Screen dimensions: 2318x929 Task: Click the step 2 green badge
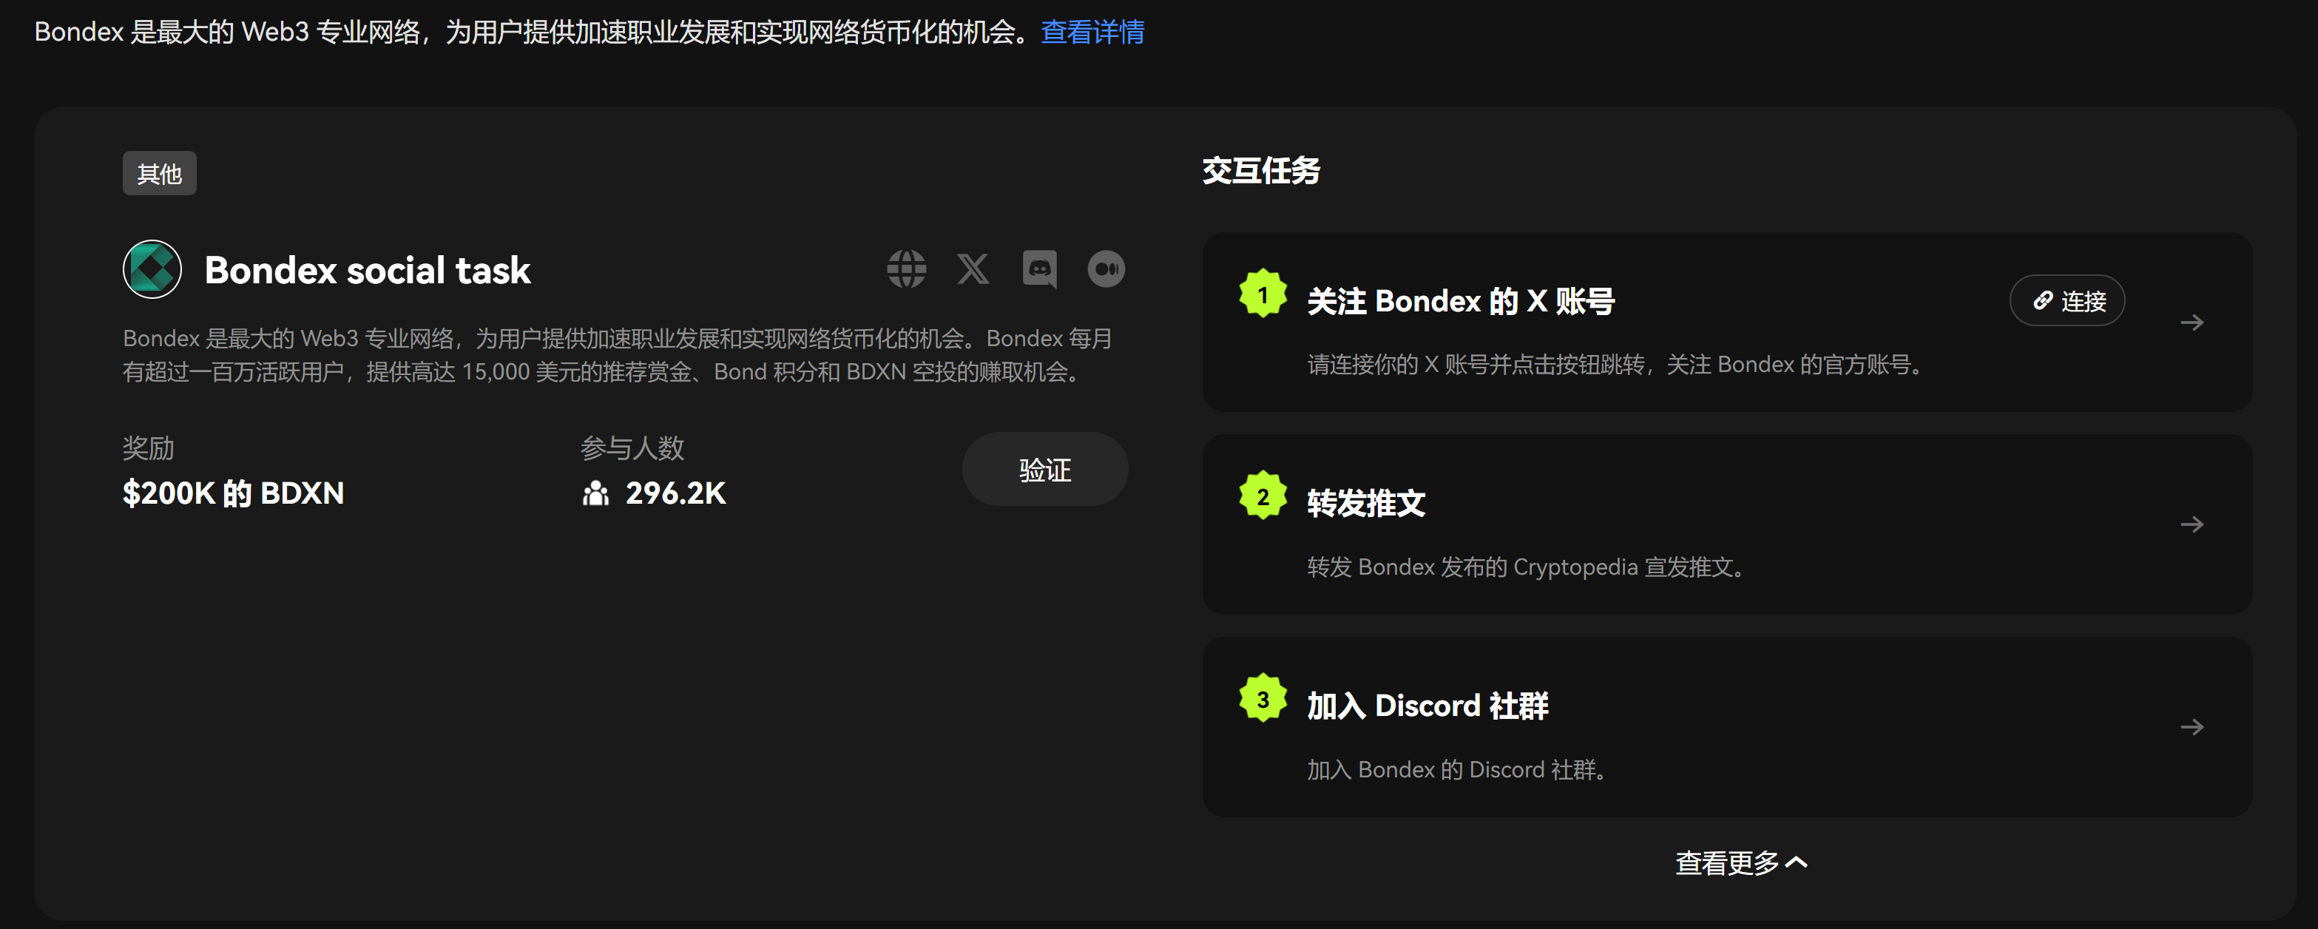point(1263,496)
